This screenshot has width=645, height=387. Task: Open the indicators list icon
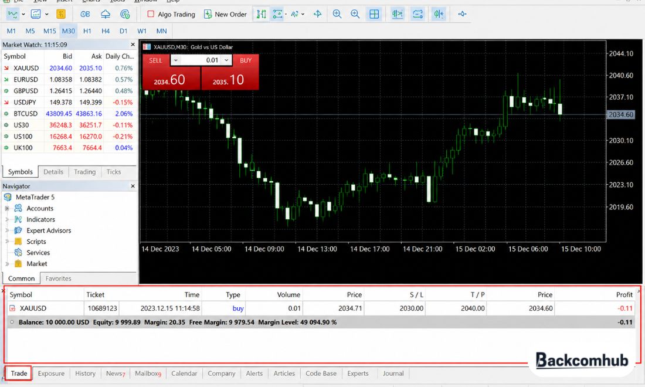(294, 15)
